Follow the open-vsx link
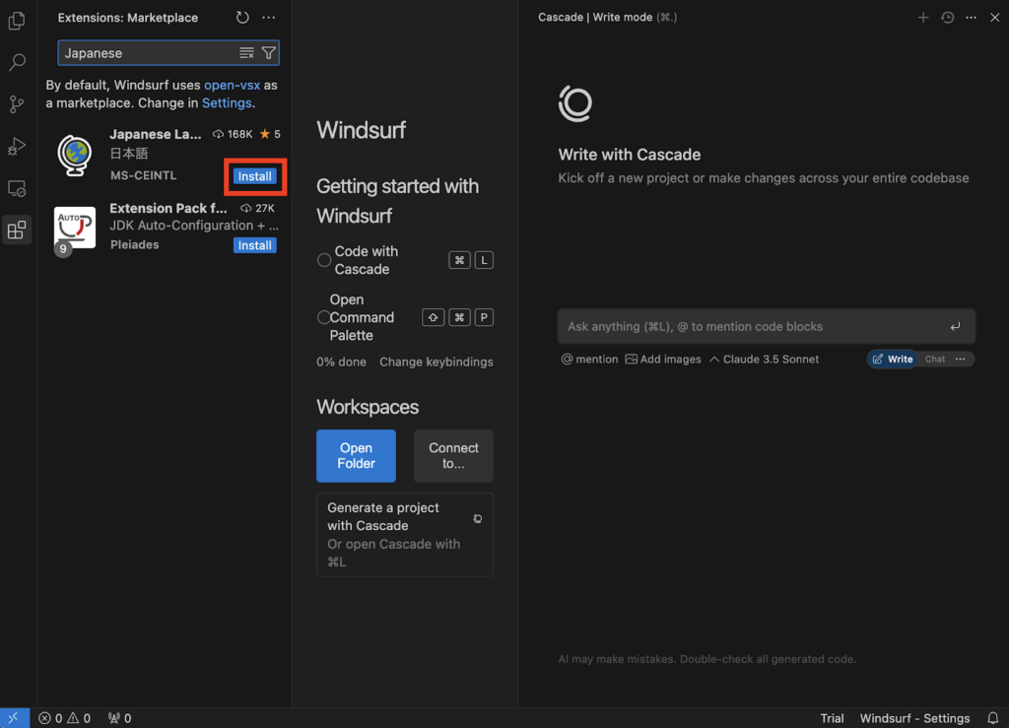1009x728 pixels. click(x=232, y=85)
